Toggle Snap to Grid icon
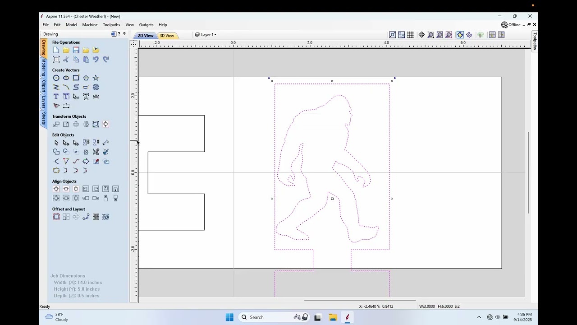 pyautogui.click(x=410, y=35)
